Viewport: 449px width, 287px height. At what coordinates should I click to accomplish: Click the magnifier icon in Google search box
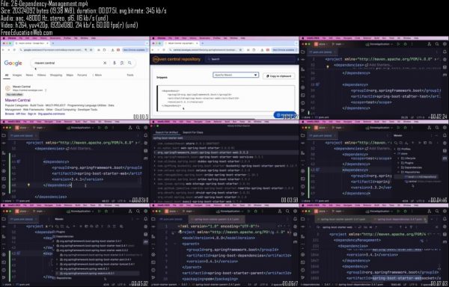pos(129,63)
